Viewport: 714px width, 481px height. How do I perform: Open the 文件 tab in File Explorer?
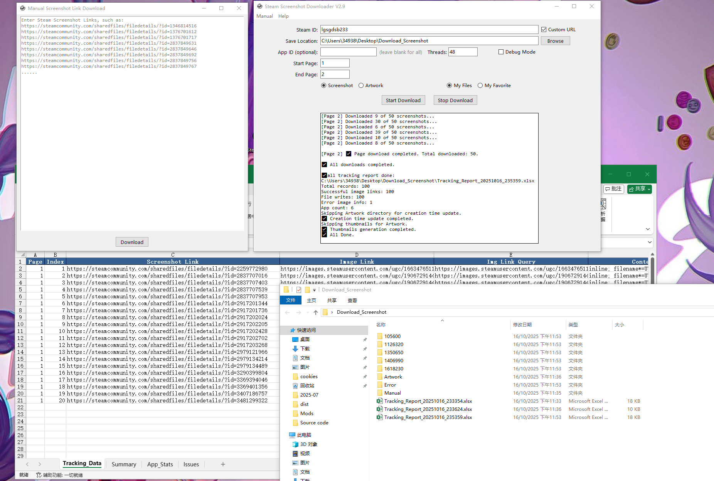point(291,300)
